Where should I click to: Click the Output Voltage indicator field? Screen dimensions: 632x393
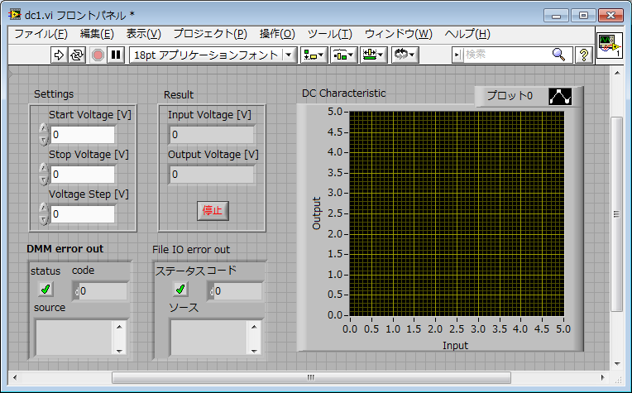[212, 174]
